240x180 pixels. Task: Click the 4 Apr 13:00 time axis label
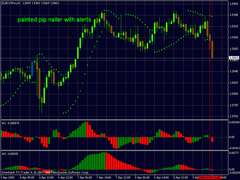[46, 178]
